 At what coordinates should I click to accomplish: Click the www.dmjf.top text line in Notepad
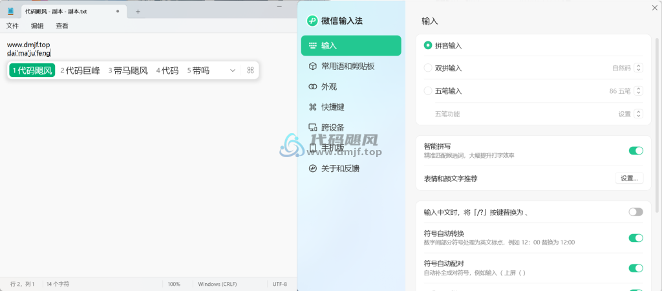point(28,45)
